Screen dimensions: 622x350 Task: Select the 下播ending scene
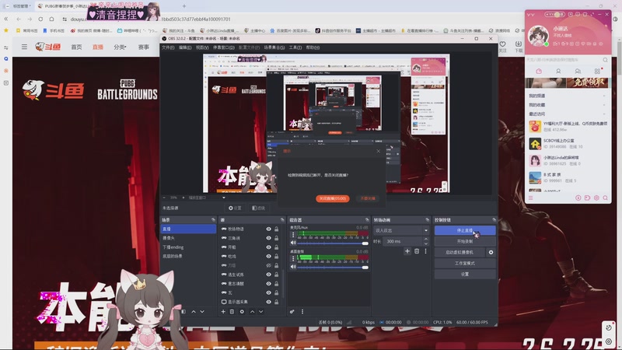pyautogui.click(x=188, y=247)
